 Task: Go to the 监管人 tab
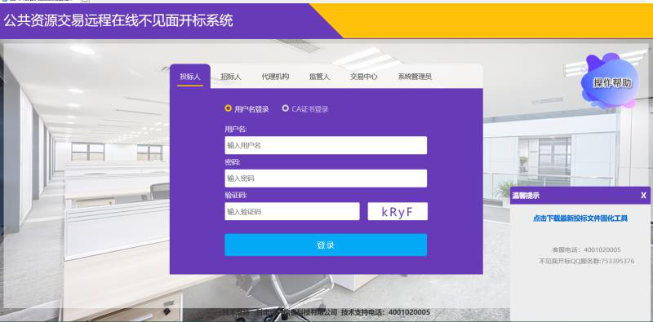[319, 77]
